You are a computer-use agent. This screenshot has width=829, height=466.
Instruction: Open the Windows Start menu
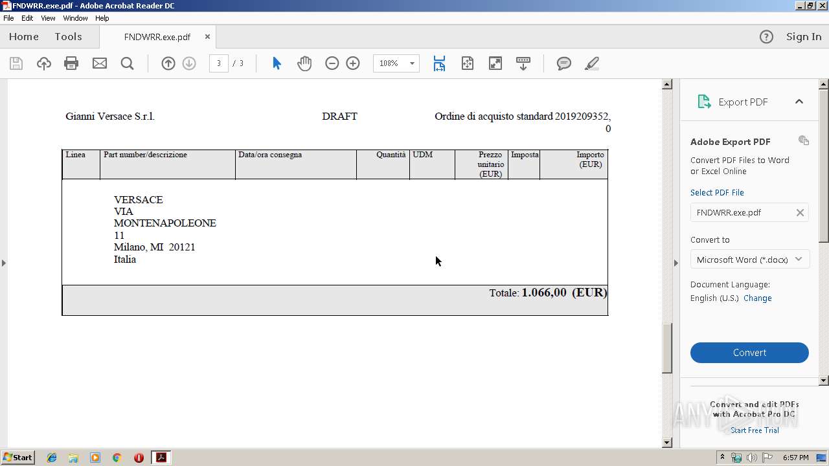pos(17,458)
